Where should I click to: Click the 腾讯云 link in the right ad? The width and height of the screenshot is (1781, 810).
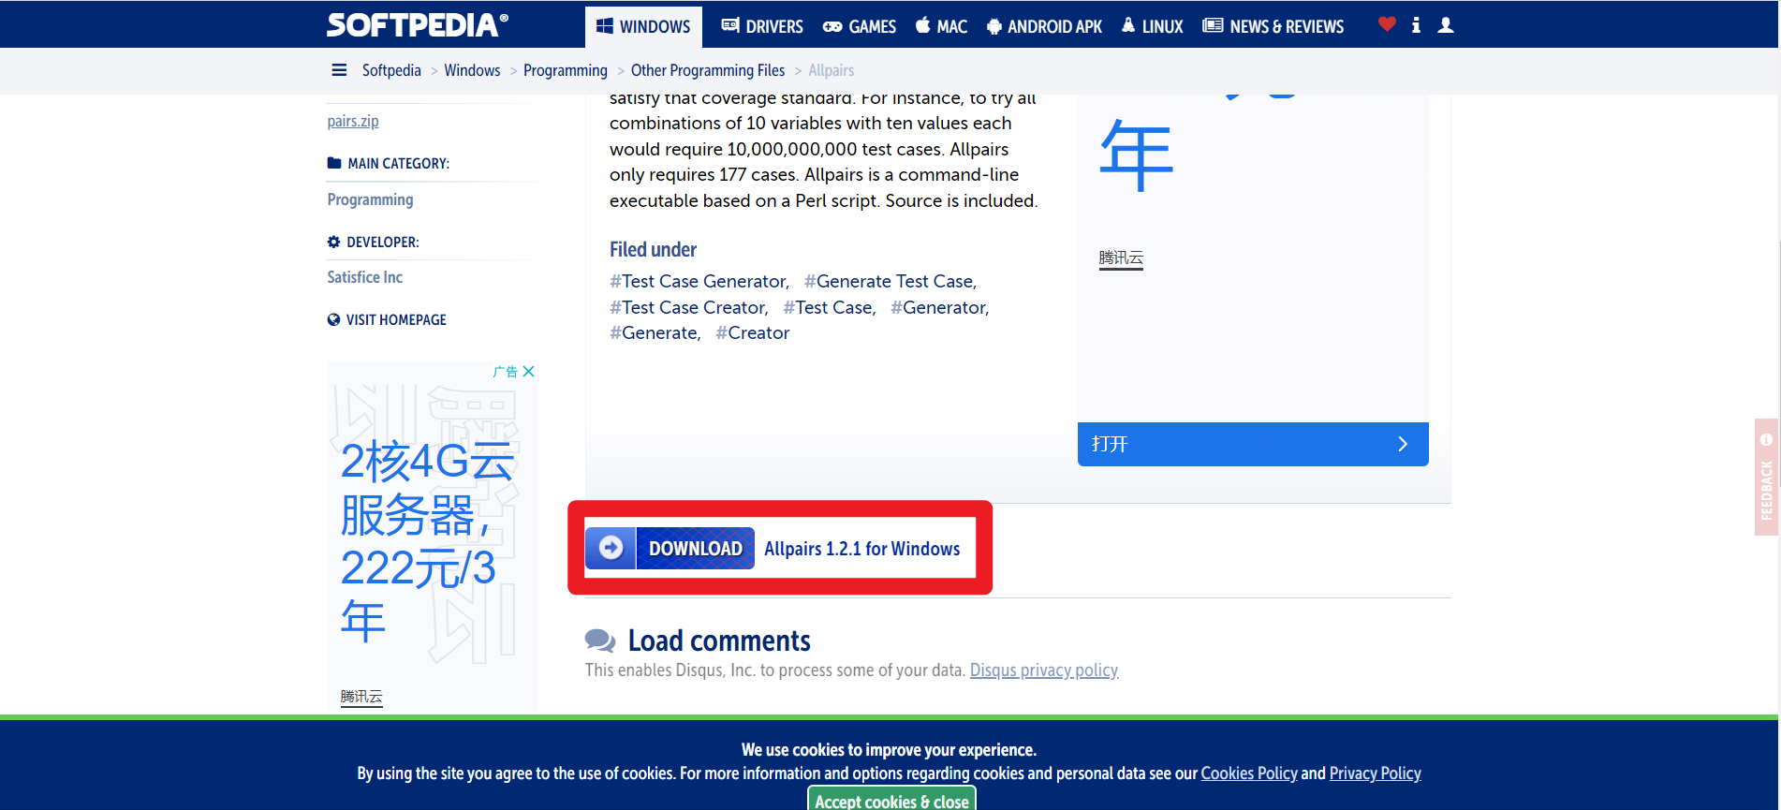coord(1121,258)
